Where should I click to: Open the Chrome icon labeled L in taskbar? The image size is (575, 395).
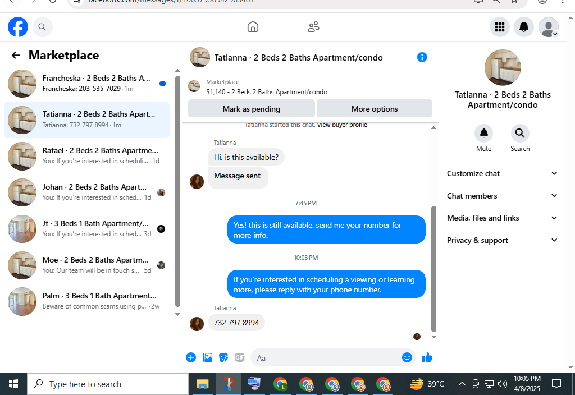pos(281,384)
